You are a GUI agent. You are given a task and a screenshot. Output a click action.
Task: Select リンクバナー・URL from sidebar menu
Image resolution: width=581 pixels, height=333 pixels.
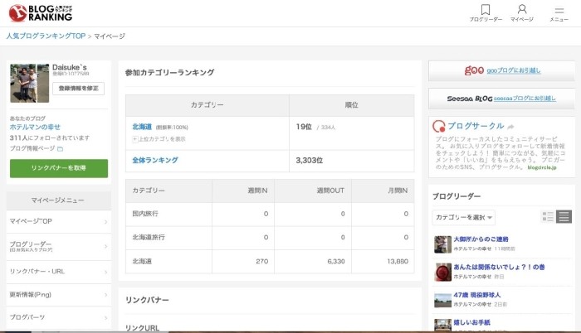[58, 271]
